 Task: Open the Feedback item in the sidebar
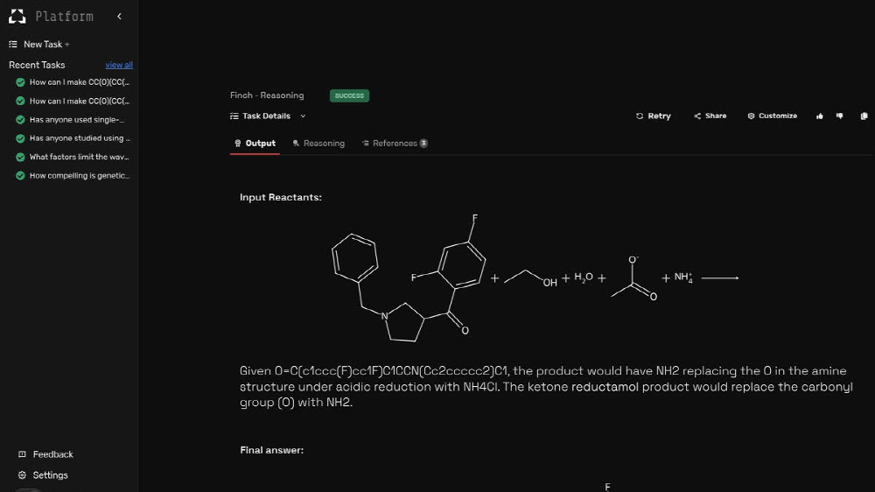[52, 454]
